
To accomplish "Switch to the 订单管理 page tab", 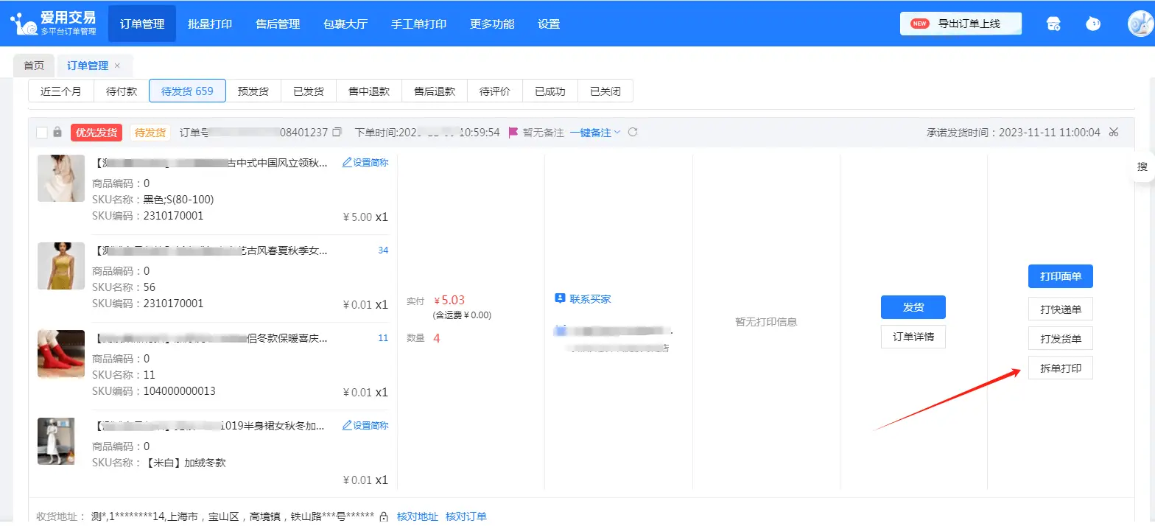I will pos(88,66).
